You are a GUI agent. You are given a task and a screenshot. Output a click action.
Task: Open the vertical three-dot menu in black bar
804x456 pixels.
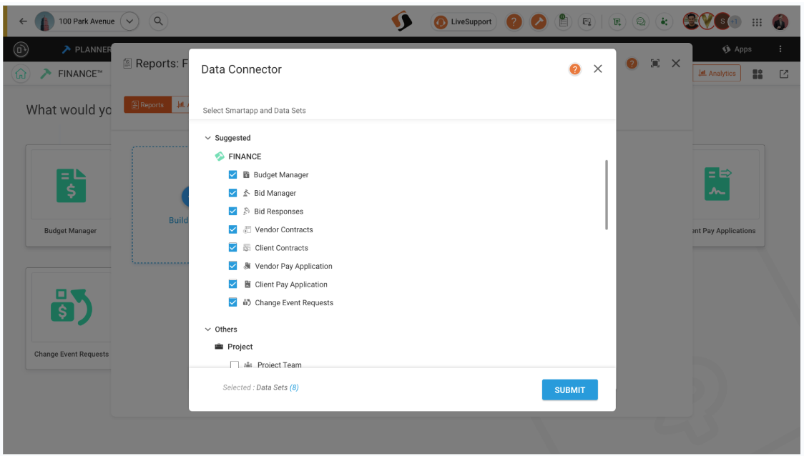[780, 49]
